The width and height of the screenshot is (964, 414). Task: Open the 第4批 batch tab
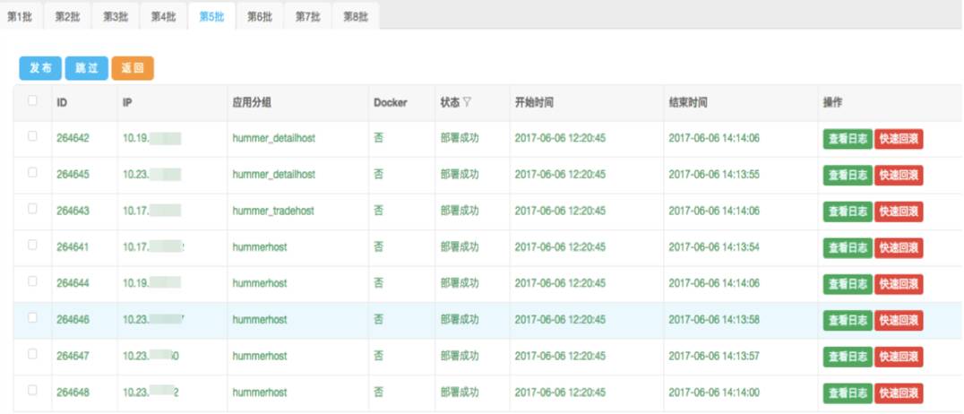tap(164, 17)
